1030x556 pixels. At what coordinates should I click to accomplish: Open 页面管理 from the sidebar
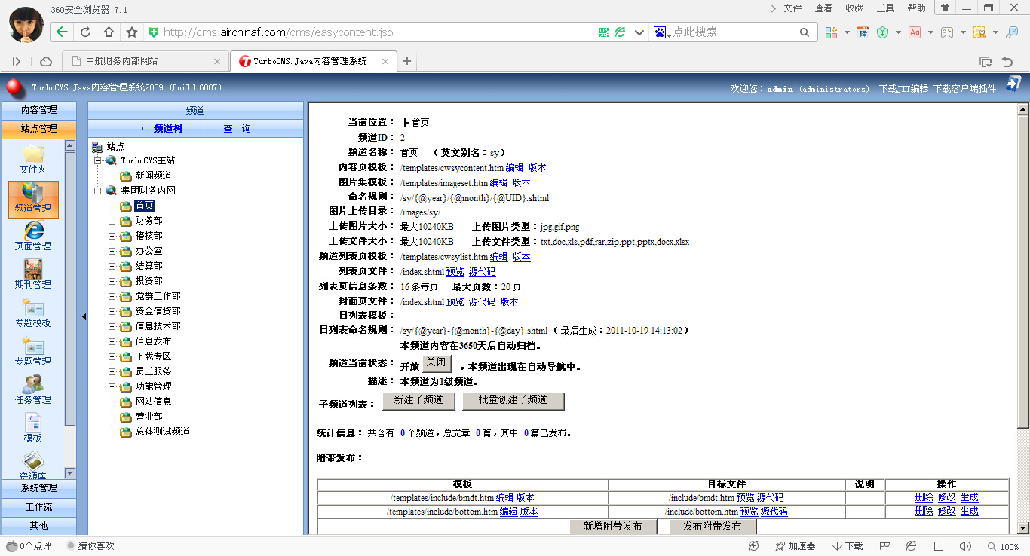32,237
